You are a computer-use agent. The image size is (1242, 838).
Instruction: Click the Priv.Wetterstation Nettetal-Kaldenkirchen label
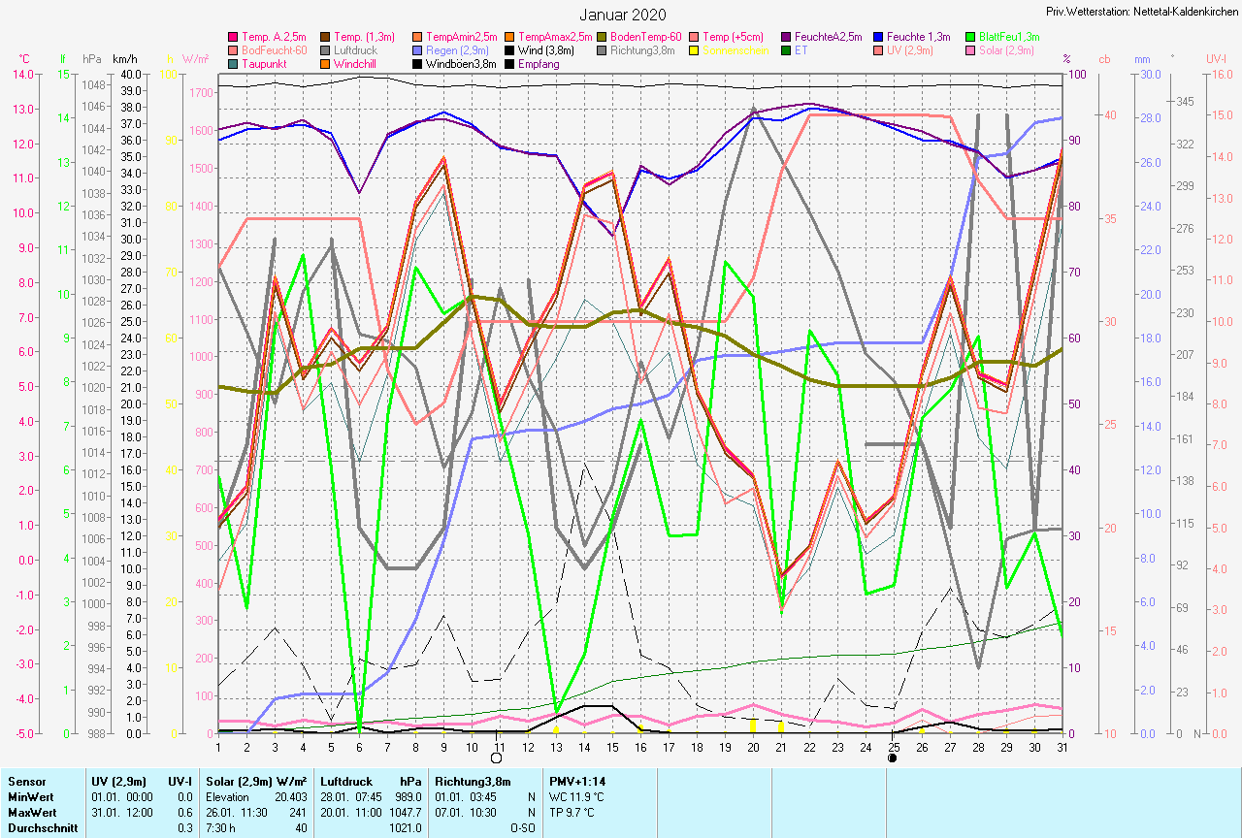[x=1142, y=11]
